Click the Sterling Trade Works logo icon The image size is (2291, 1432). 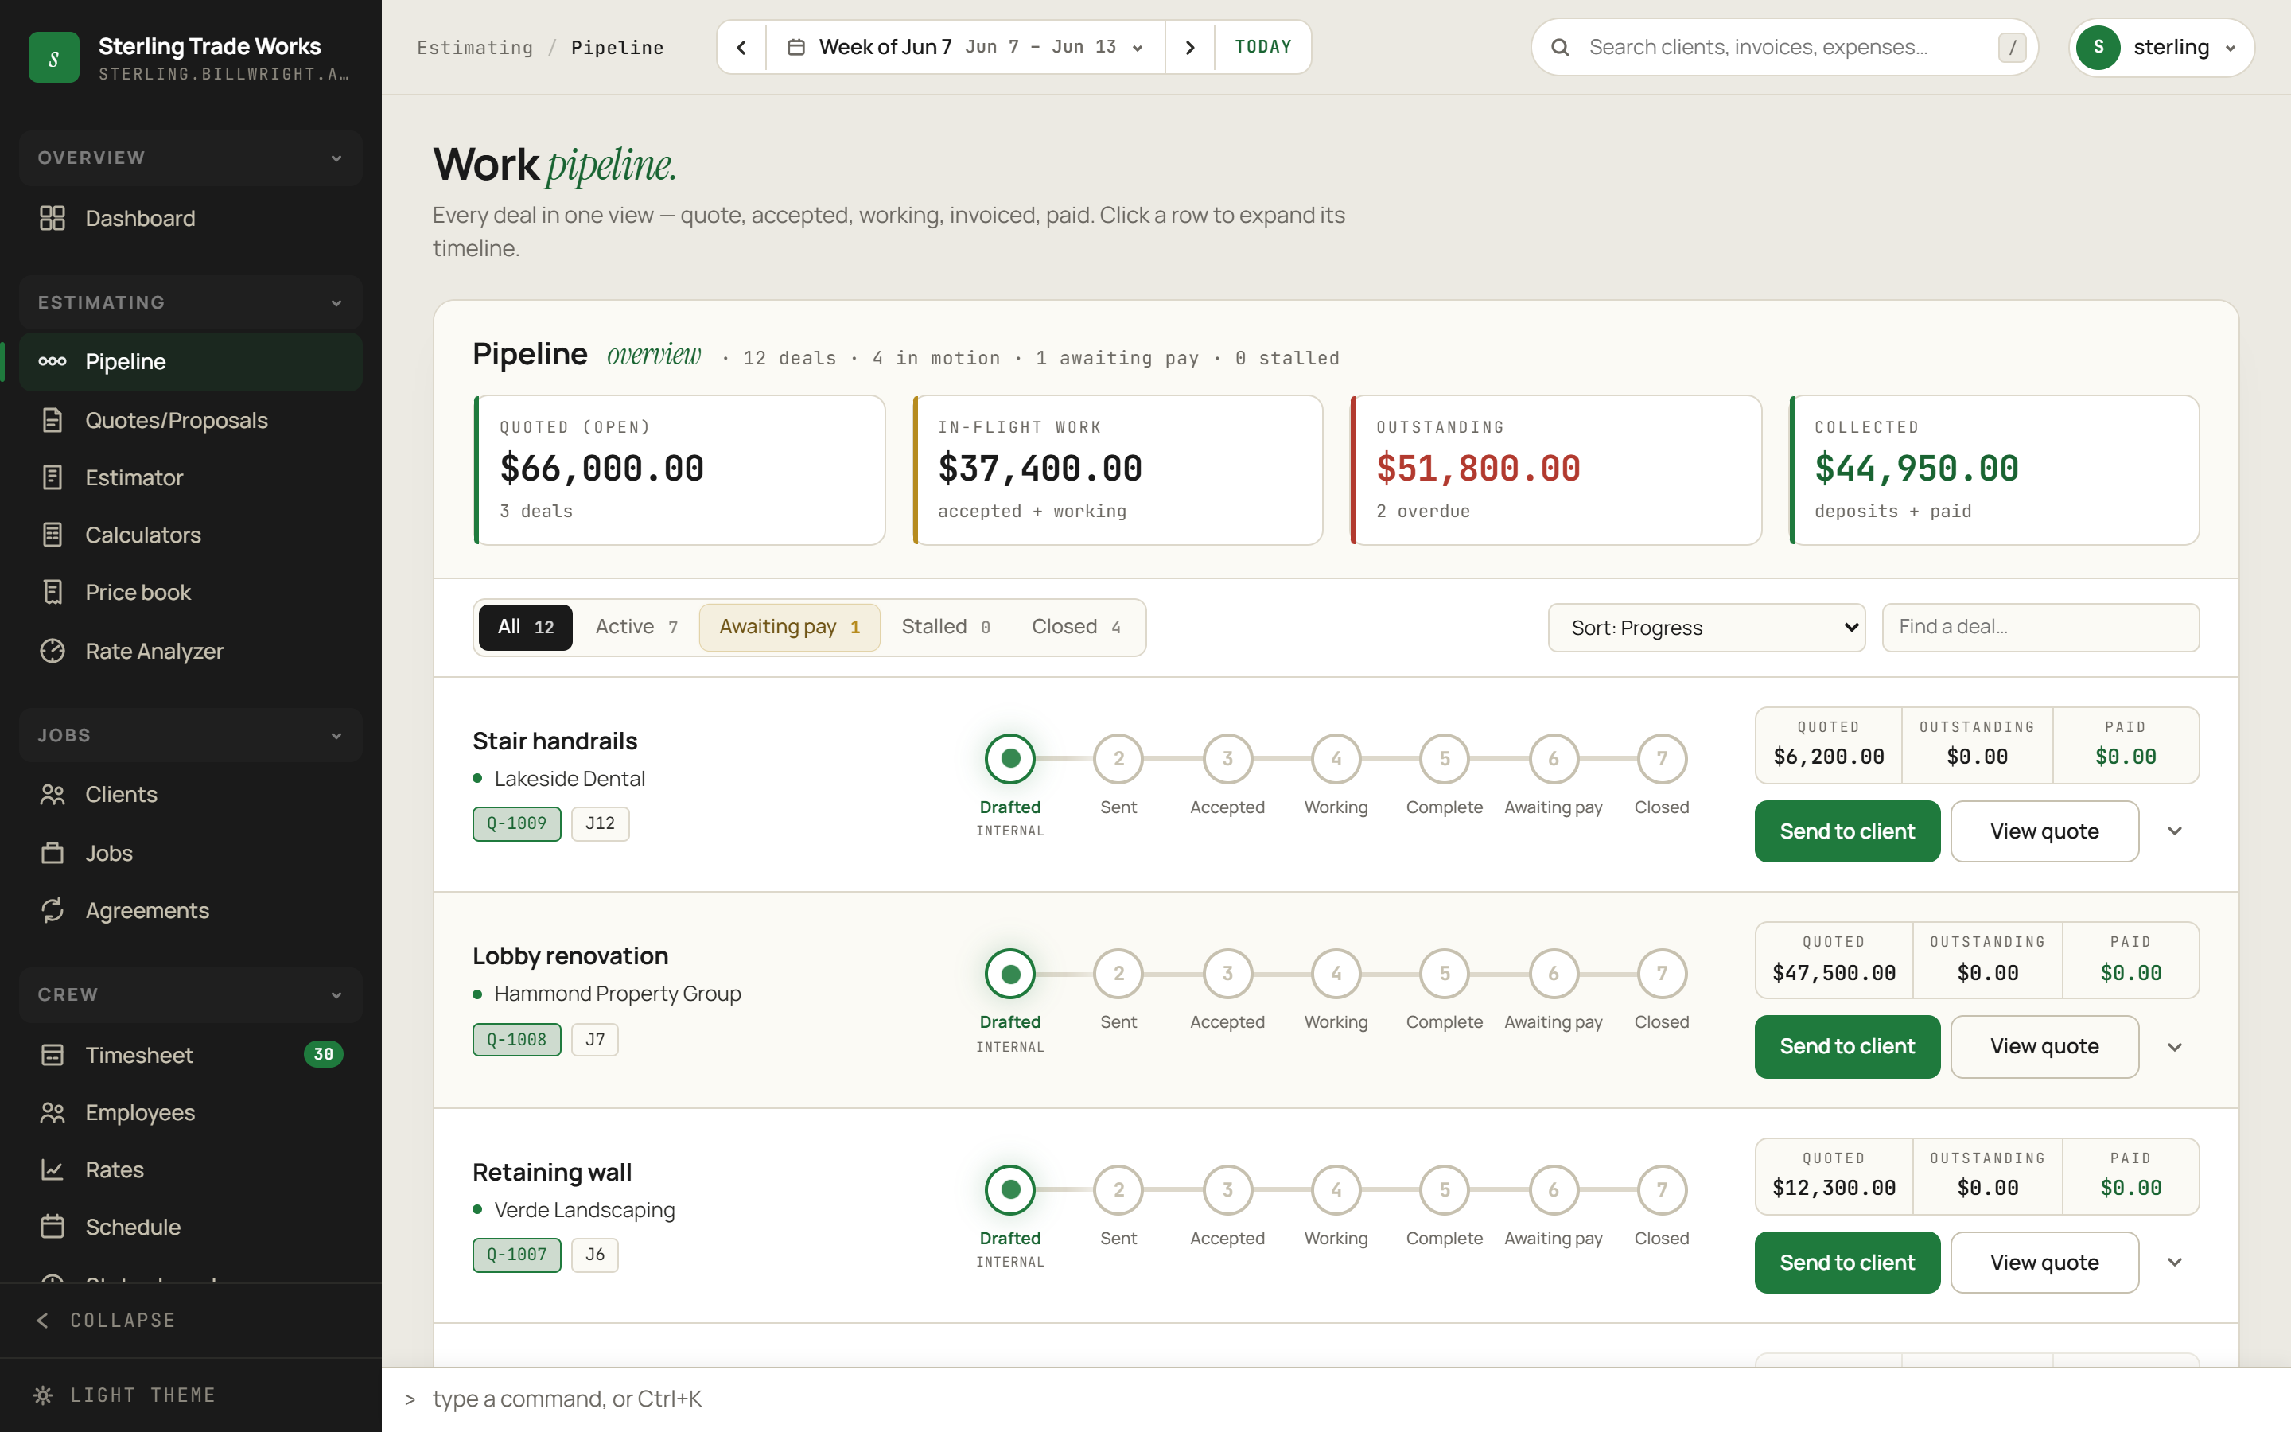[x=54, y=56]
